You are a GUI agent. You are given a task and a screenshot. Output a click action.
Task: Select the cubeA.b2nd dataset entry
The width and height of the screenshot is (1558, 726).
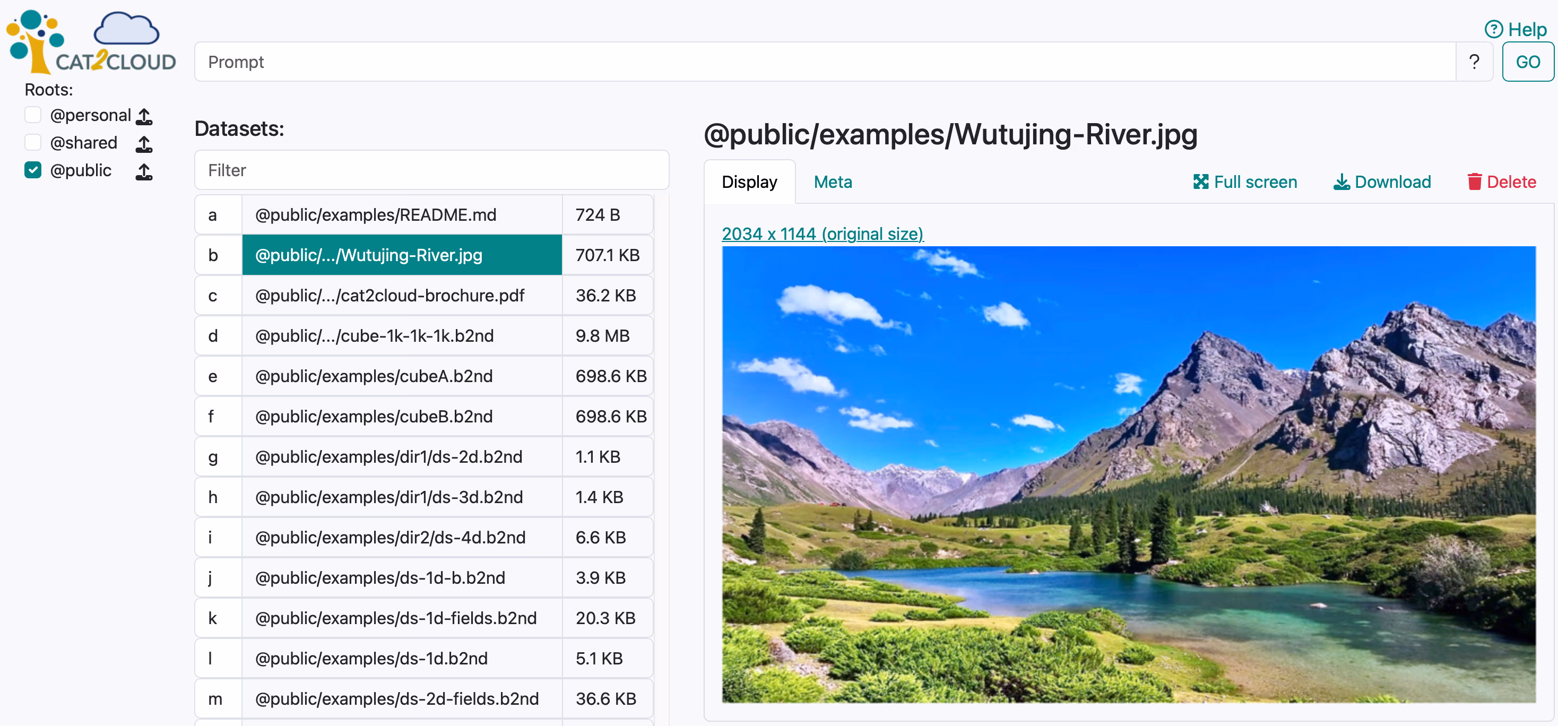[374, 376]
